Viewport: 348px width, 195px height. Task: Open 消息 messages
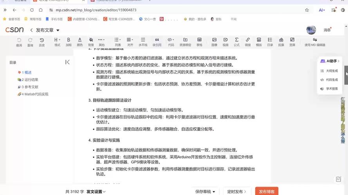327,30
